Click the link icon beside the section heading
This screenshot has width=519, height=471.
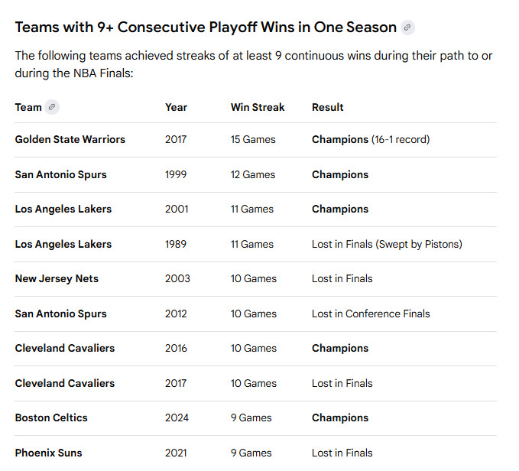coord(408,28)
